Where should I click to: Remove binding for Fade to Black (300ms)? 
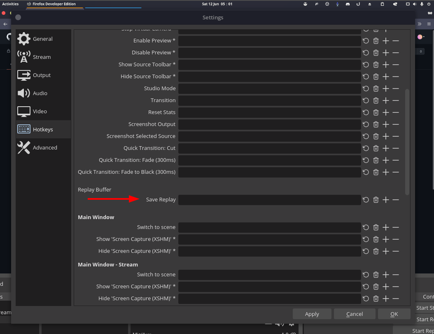point(396,172)
